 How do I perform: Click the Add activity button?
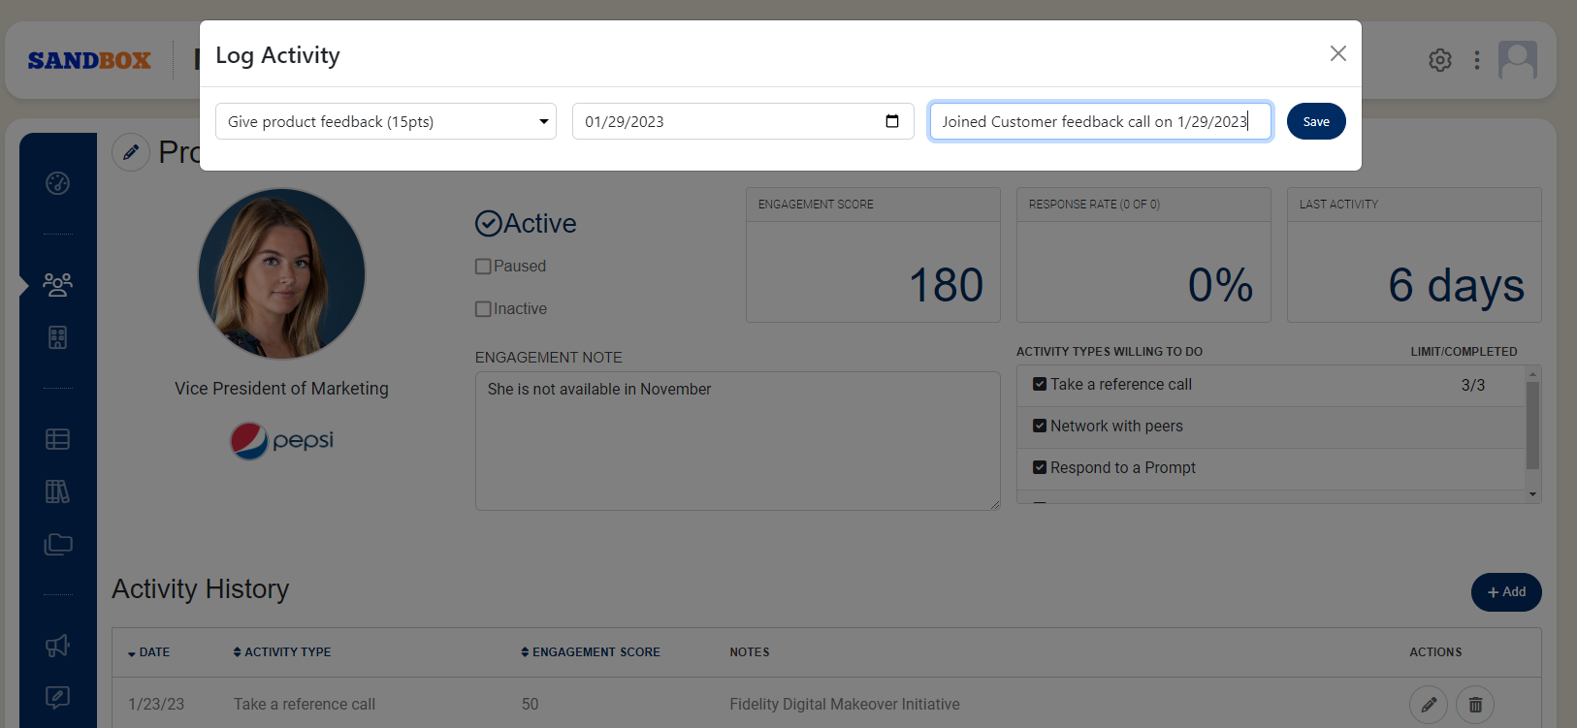(x=1505, y=592)
